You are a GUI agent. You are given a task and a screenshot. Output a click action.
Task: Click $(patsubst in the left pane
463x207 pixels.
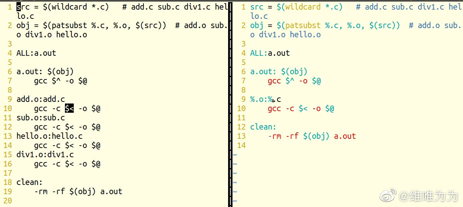point(65,26)
